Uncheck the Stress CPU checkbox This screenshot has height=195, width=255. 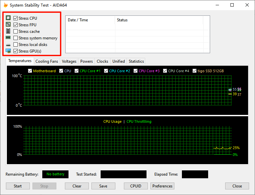coord(15,18)
